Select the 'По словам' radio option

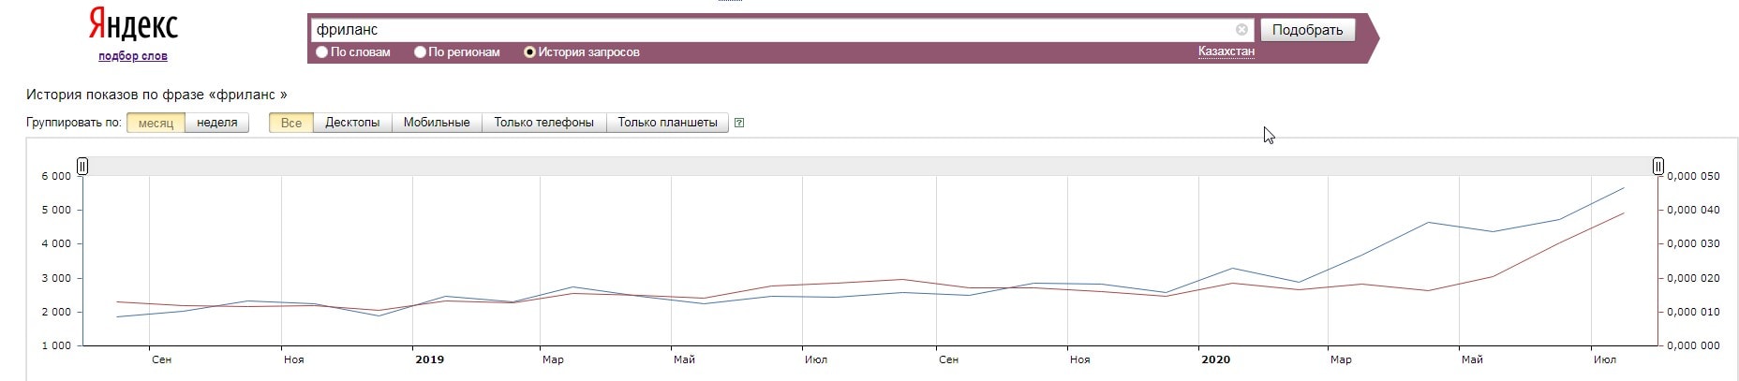pos(322,52)
